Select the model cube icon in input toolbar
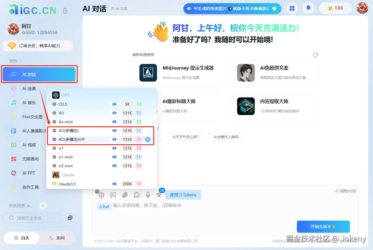This screenshot has height=250, width=373. pos(101,195)
